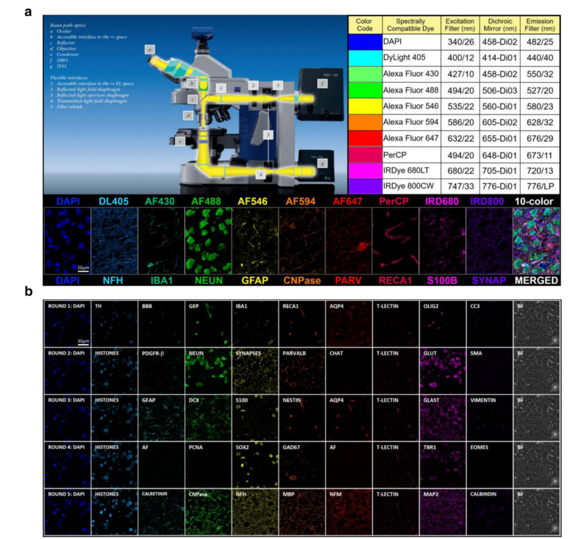Click the NEUN image thumbnail
568x539 pixels.
[x=205, y=239]
